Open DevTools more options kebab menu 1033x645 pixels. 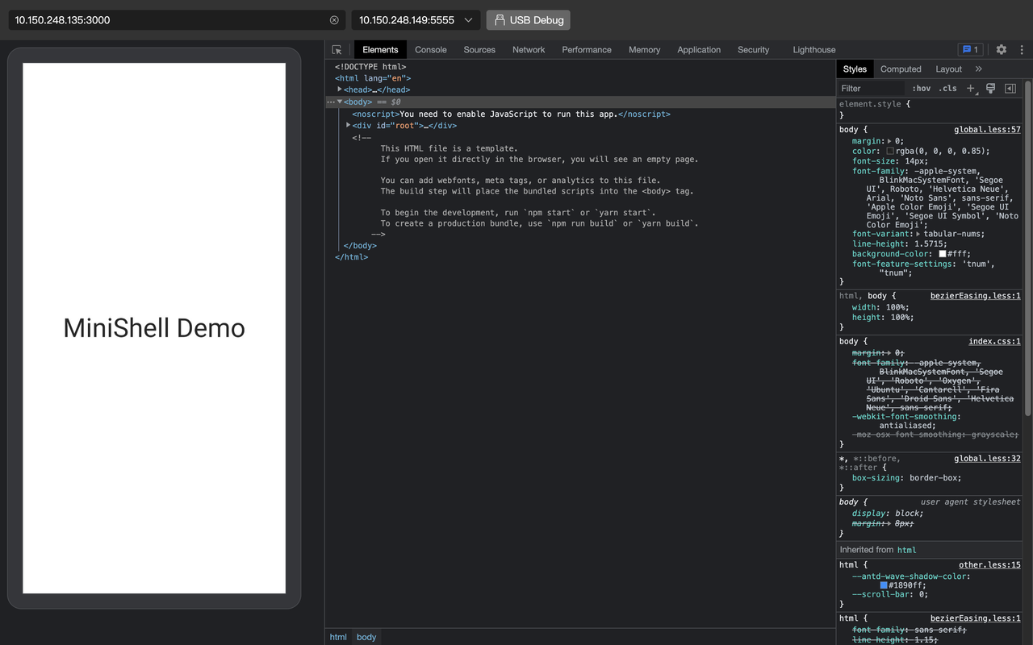point(1022,49)
